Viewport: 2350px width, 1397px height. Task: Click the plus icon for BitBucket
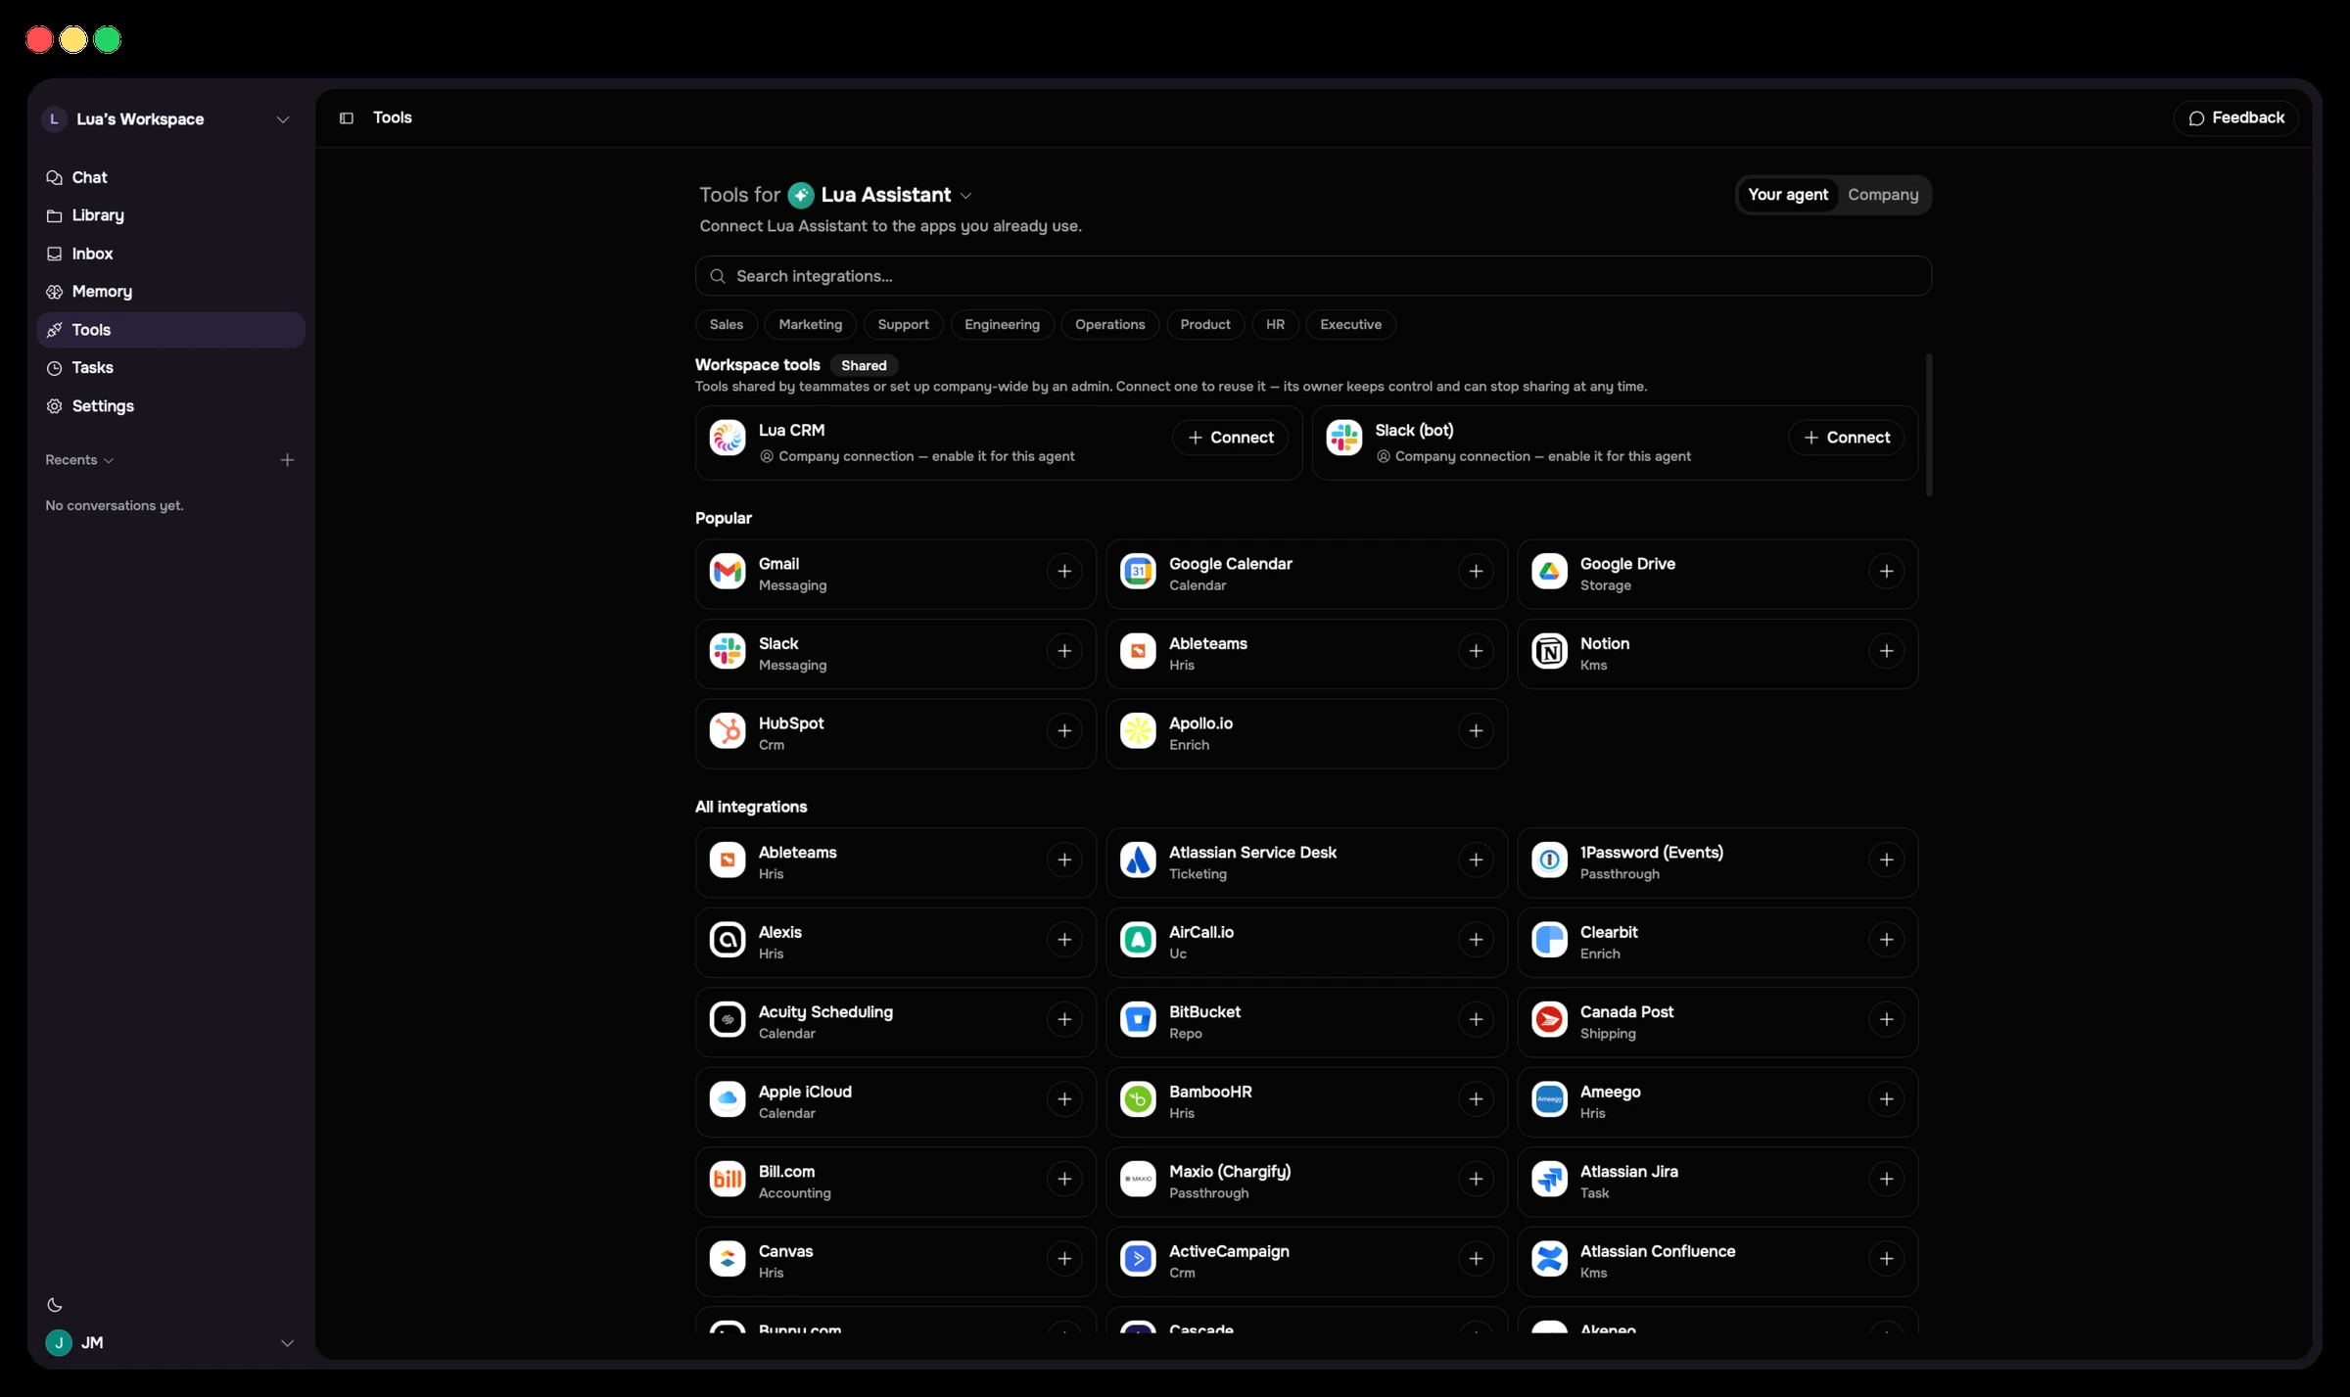[1476, 1020]
